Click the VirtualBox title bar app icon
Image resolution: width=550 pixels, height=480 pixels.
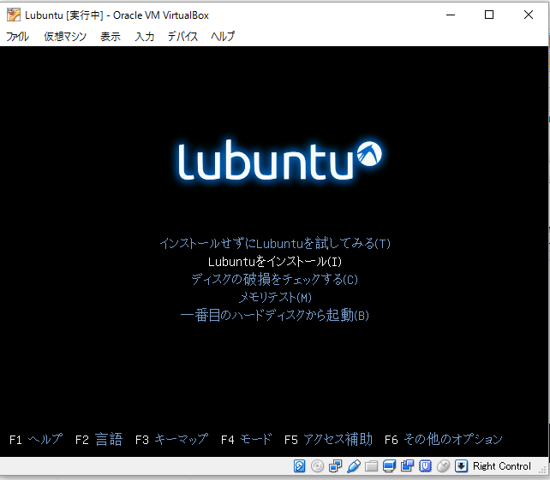[x=14, y=15]
